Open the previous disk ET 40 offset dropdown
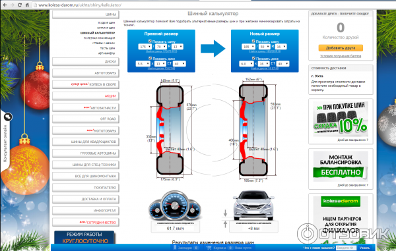This screenshot has height=251, width=396. click(179, 64)
